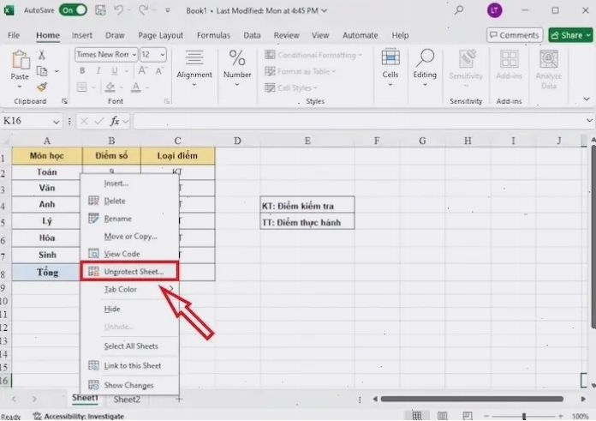Switch to Page Layout view icon
This screenshot has width=596, height=421.
[x=443, y=416]
